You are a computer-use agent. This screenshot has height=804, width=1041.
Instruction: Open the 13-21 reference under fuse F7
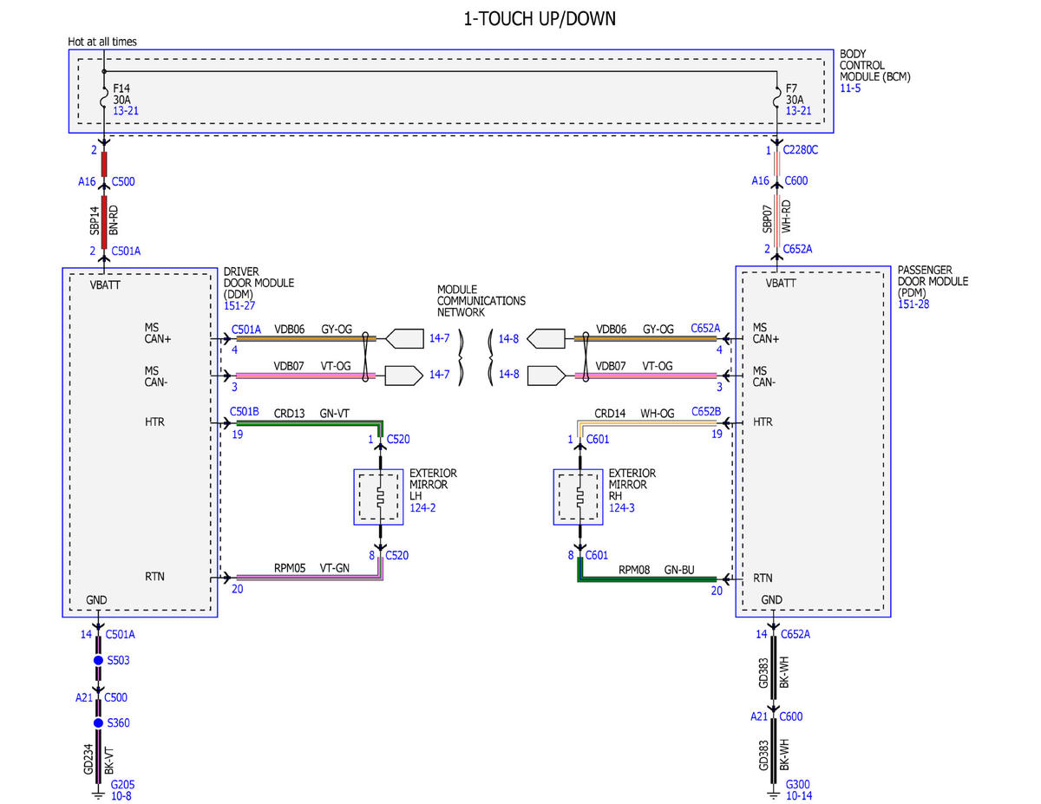pos(799,111)
